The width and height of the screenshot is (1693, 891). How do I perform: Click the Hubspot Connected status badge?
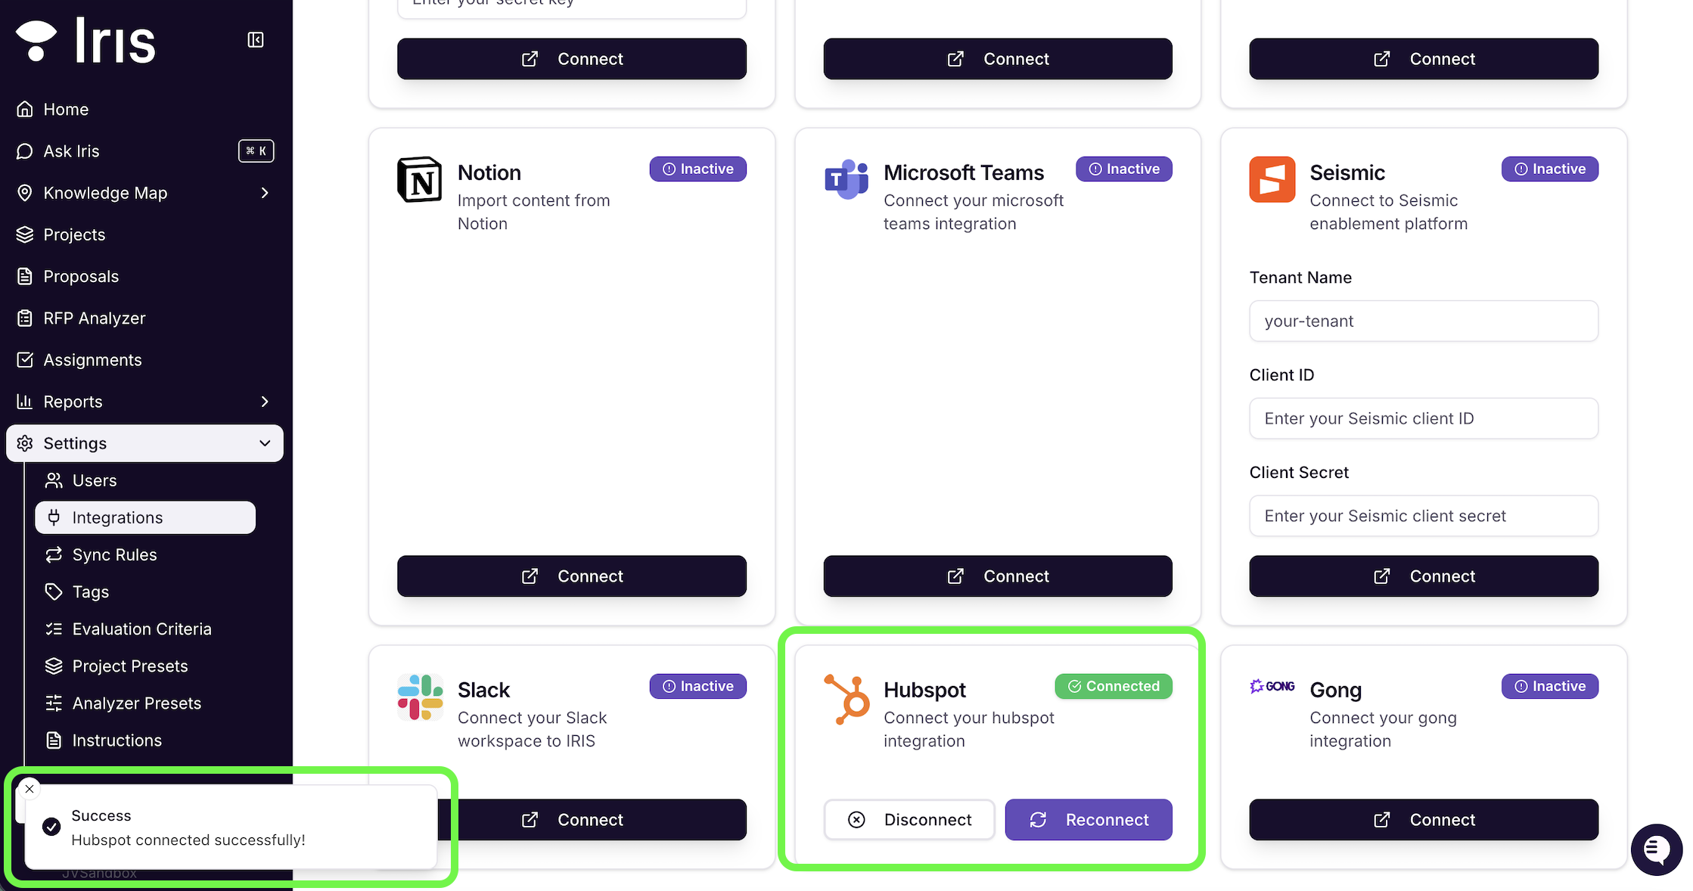[1114, 686]
